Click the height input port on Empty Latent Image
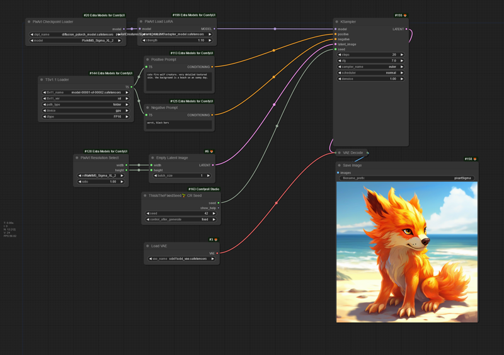504x355 pixels. coord(151,171)
